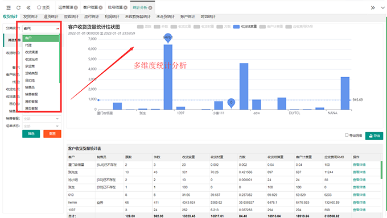Expand the 运单状态 dropdown
The width and height of the screenshot is (387, 218).
pos(42,126)
